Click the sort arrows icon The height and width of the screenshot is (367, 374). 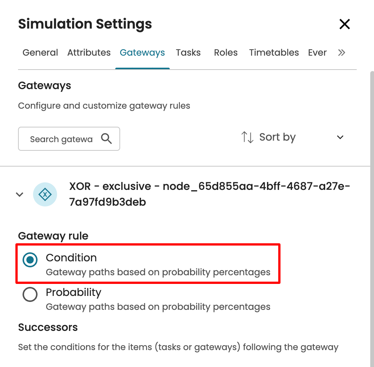pos(247,137)
